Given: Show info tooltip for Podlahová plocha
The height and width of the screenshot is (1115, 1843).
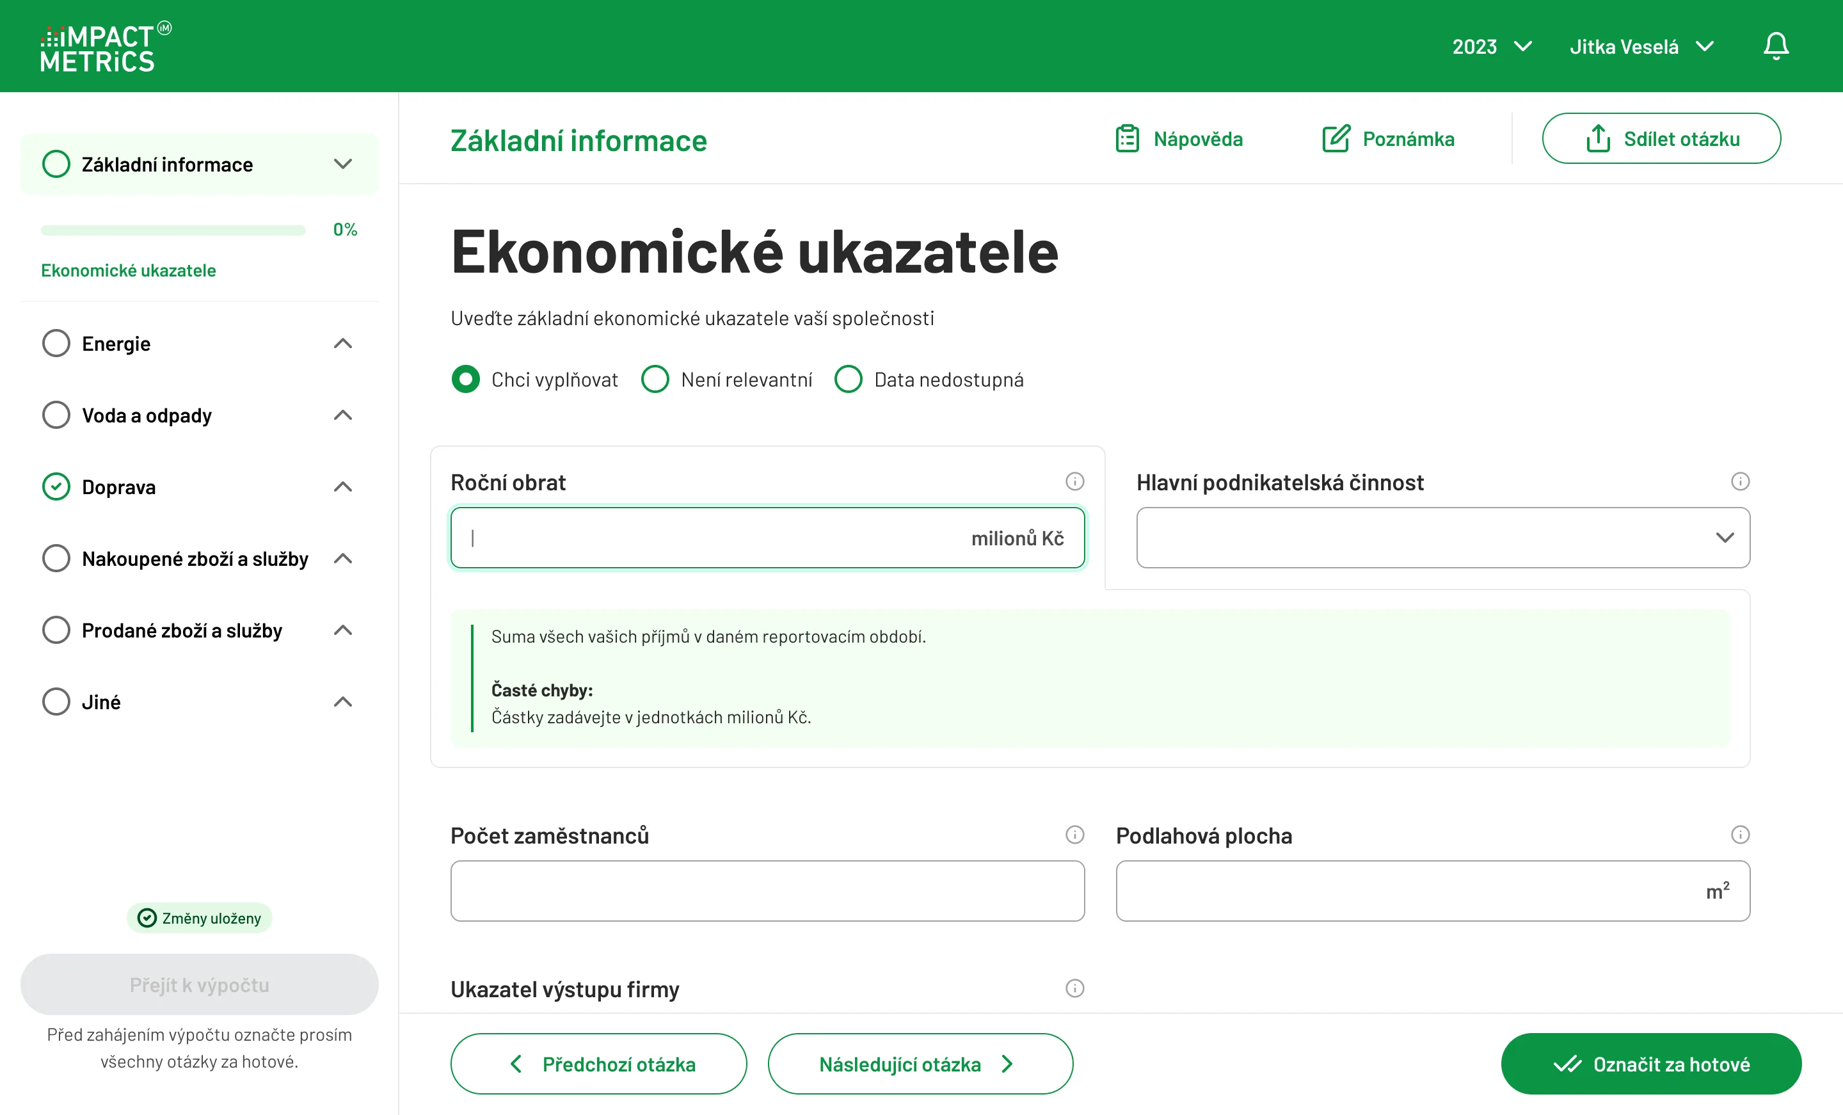Looking at the screenshot, I should coord(1740,835).
